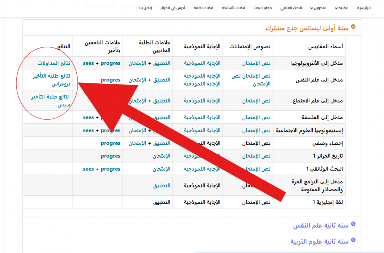
Task: Click the blue arrow icon beside سنة ثانية علم النفس
Action: pos(354,225)
